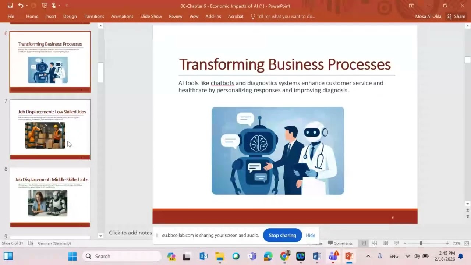Viewport: 471px width, 265px height.
Task: Click thumbnail pane scroll down arrow
Action: [101, 236]
